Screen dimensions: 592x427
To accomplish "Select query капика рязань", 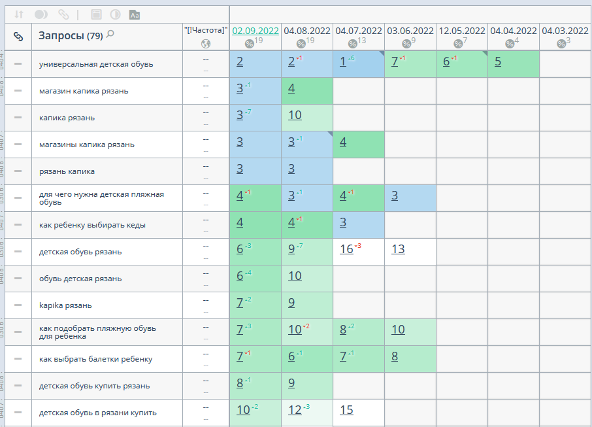I will 67,118.
